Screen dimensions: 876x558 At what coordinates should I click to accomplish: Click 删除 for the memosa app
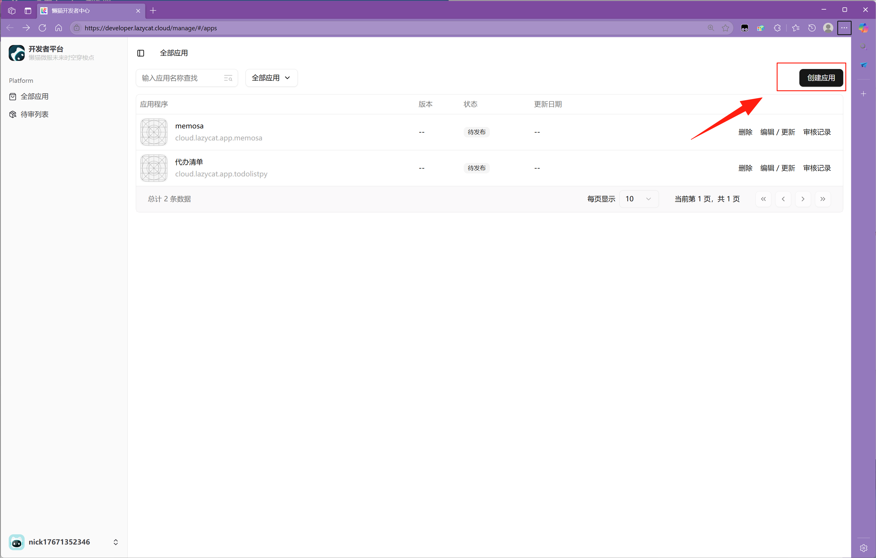tap(745, 132)
